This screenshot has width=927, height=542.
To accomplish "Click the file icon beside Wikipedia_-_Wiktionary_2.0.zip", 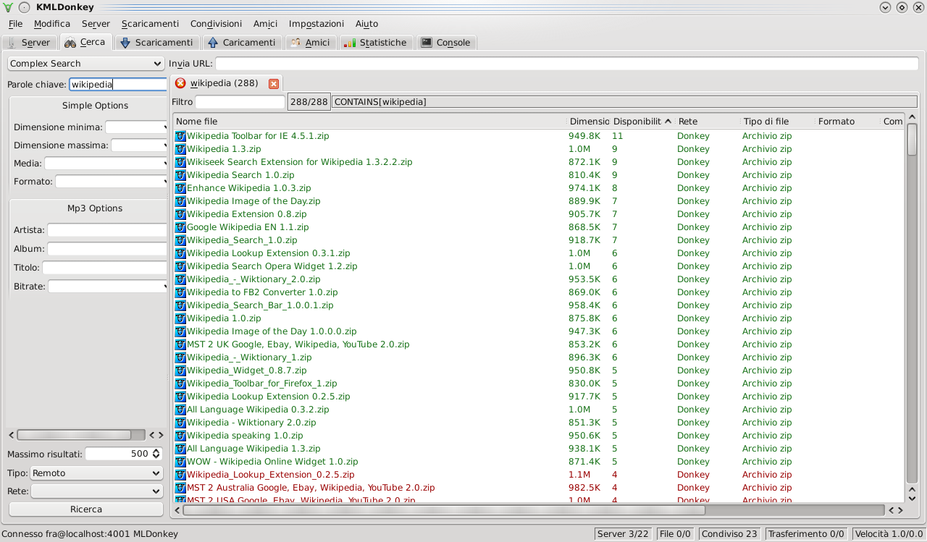I will tap(180, 279).
